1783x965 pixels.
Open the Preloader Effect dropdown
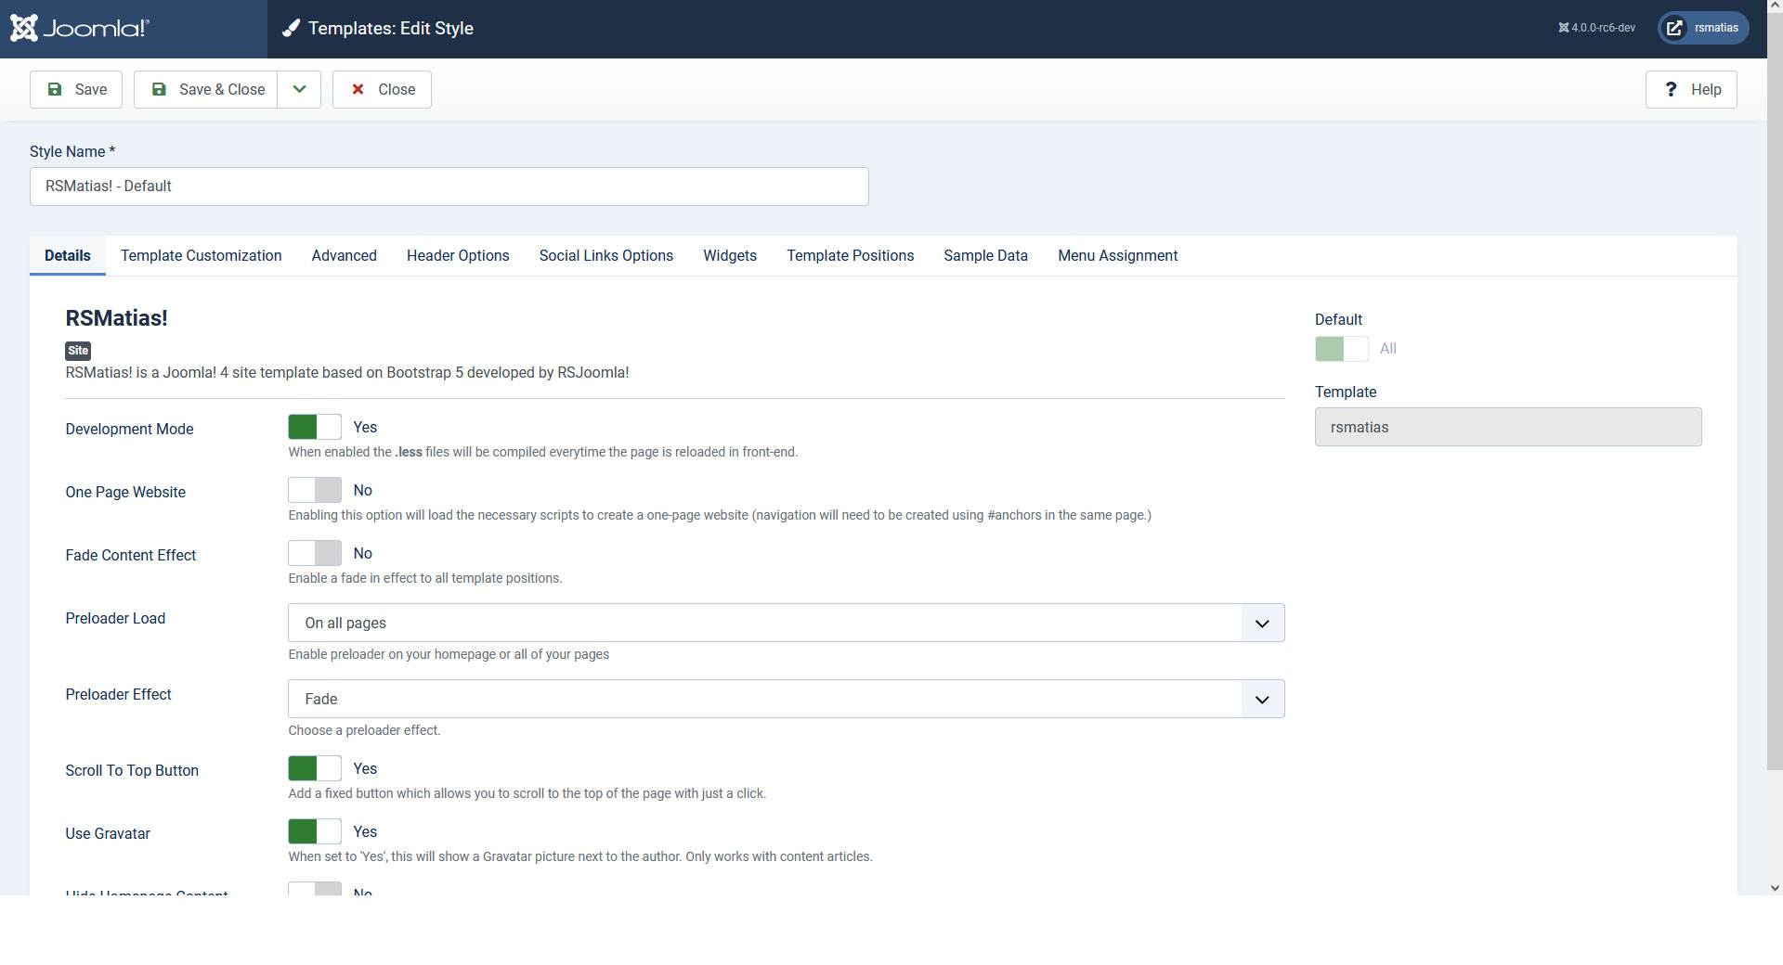click(787, 699)
